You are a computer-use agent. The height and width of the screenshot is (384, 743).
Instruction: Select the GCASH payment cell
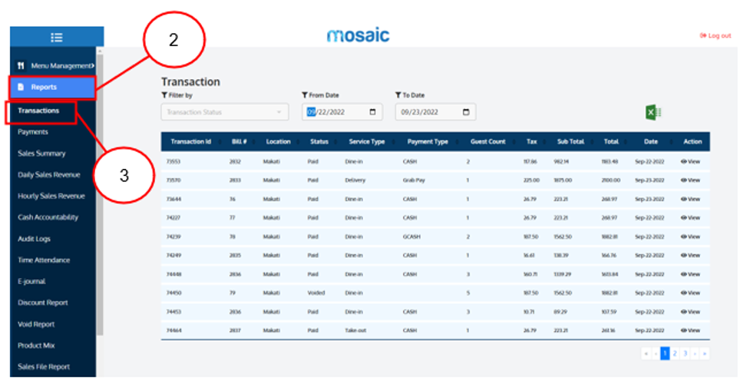[x=411, y=237]
